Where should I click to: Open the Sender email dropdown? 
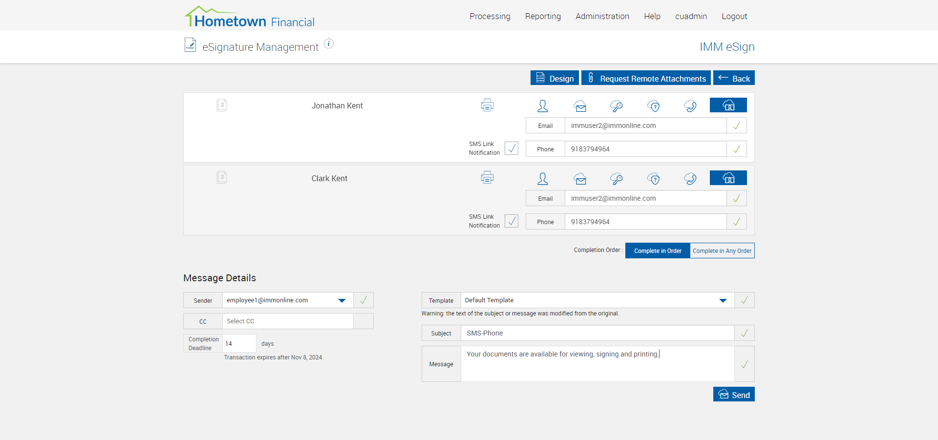coord(342,300)
